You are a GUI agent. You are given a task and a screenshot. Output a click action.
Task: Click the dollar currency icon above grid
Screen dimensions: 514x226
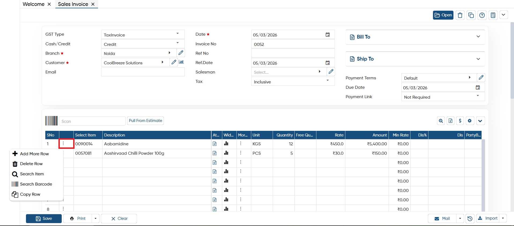click(460, 121)
